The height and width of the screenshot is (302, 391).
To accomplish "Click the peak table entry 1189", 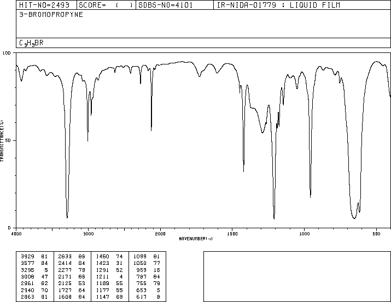I will pos(102,283).
